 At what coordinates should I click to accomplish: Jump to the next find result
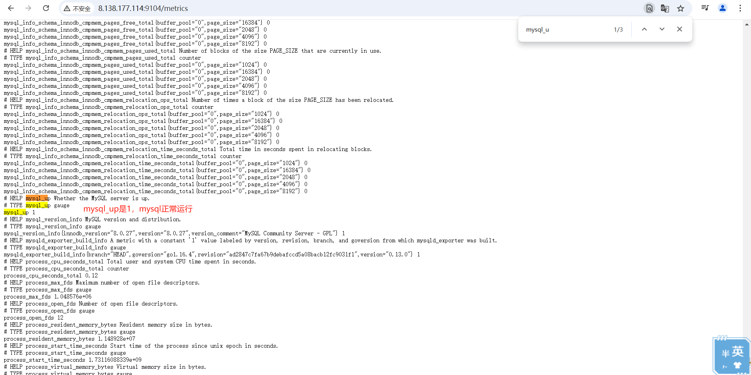click(662, 29)
